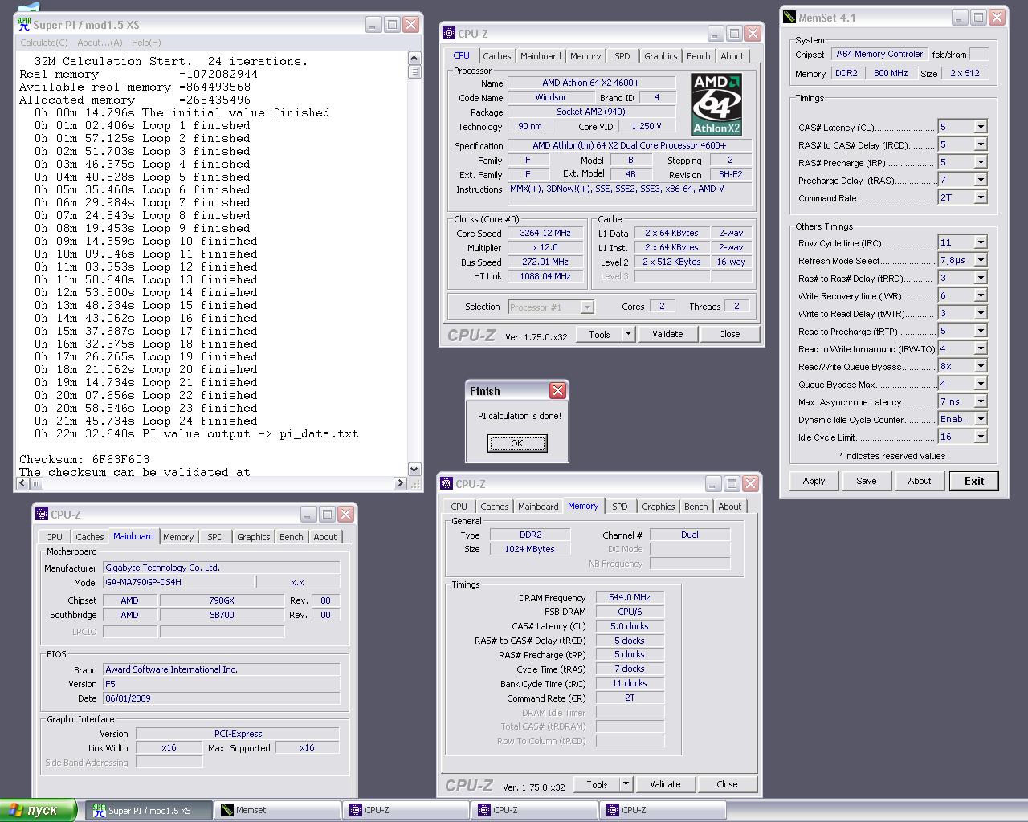Click Validate in the top CPU-Z window
Viewport: 1028px width, 822px height.
click(667, 334)
